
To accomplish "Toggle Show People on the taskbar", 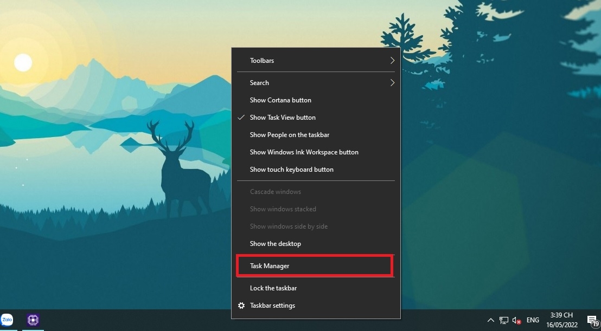I will tap(316, 135).
